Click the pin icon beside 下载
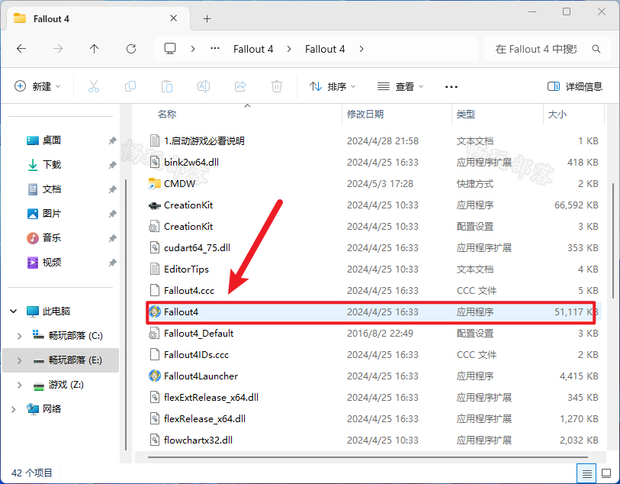620x484 pixels. (113, 165)
